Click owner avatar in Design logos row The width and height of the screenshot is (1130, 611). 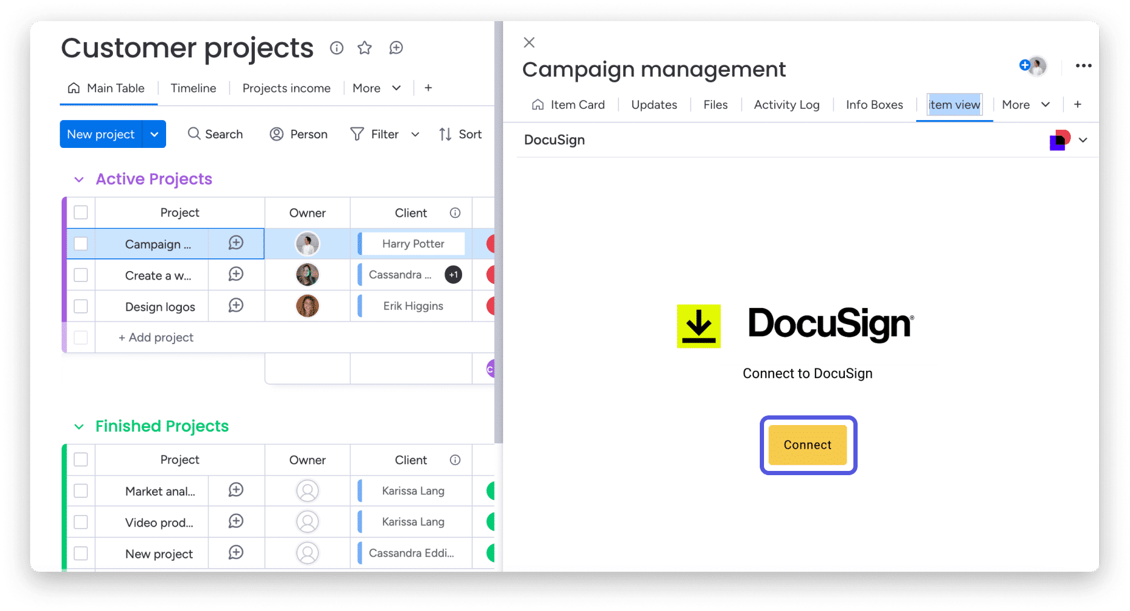[307, 306]
